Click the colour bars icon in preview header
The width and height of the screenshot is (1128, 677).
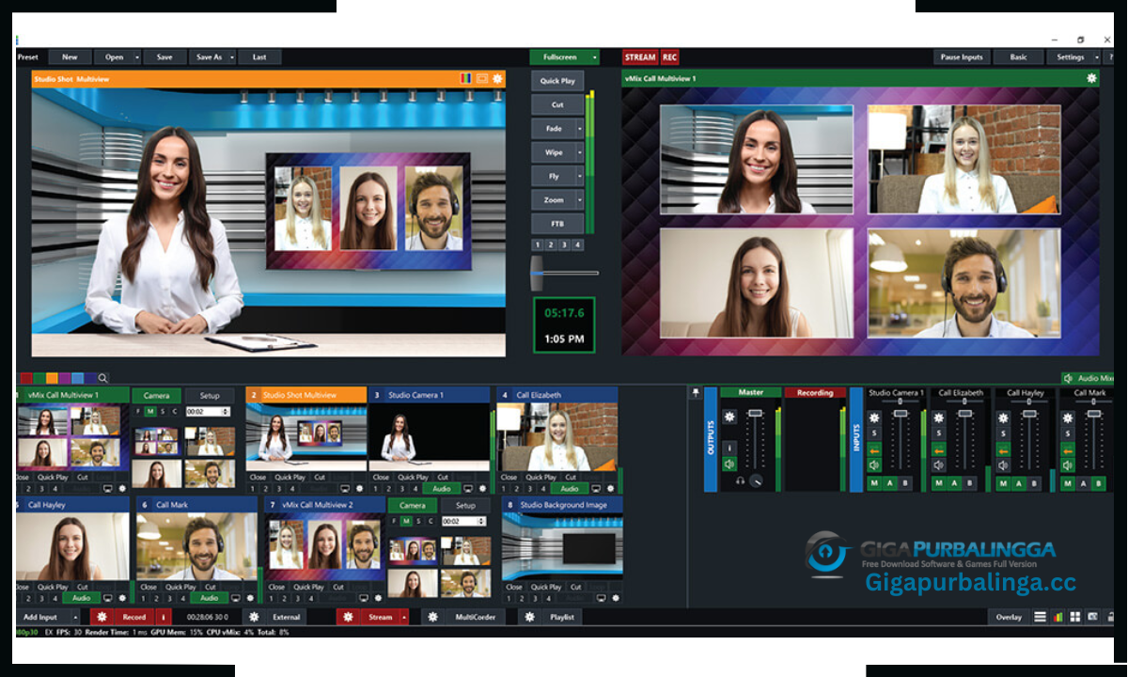[465, 79]
